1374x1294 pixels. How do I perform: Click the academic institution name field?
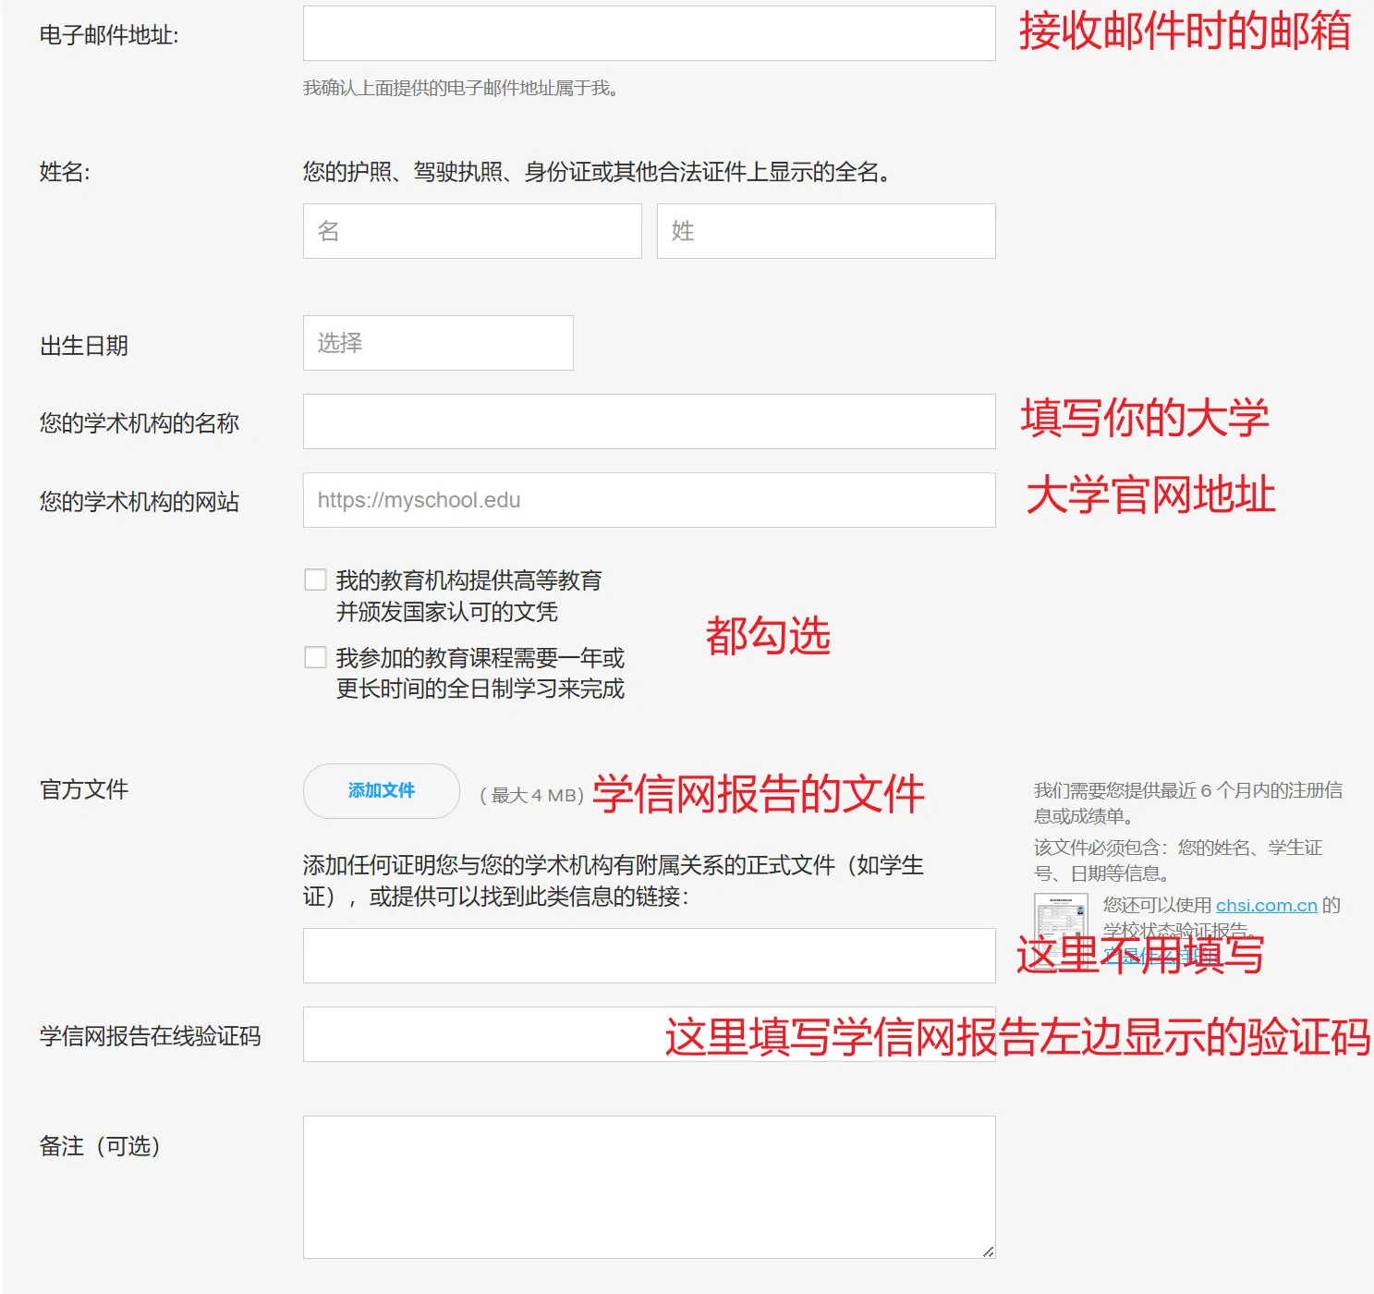(649, 421)
